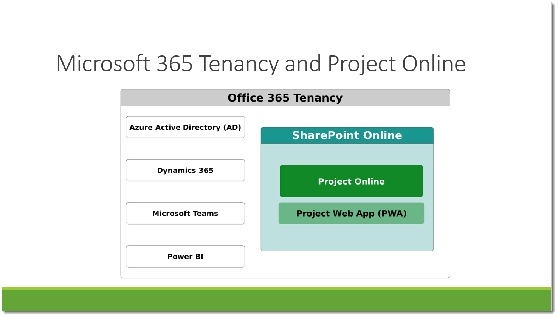Click the Power BI box
This screenshot has height=317, width=558.
[185, 256]
